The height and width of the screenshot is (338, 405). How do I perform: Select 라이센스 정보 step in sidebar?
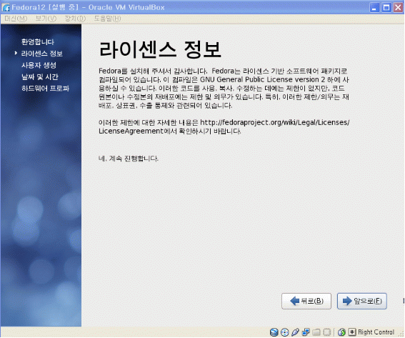pos(42,54)
